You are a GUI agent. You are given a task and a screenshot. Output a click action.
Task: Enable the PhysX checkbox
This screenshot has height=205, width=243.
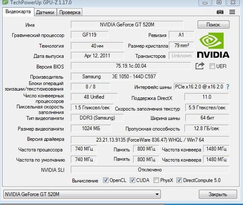(x=156, y=180)
